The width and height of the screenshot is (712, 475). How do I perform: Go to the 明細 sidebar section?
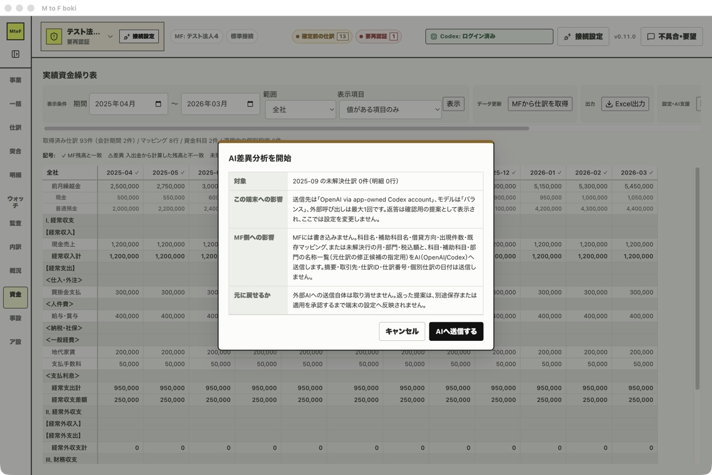click(15, 175)
